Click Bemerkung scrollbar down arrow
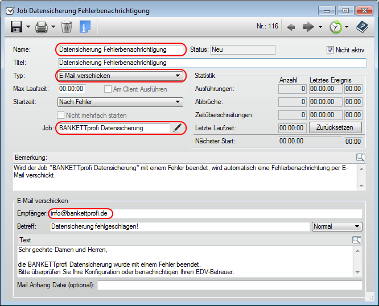Image resolution: width=379 pixels, height=306 pixels. point(361,186)
